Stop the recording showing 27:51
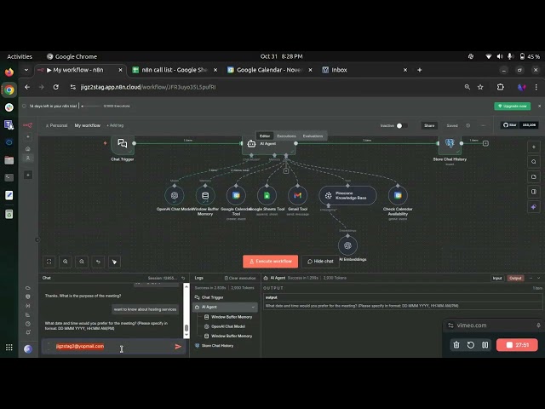 517,345
